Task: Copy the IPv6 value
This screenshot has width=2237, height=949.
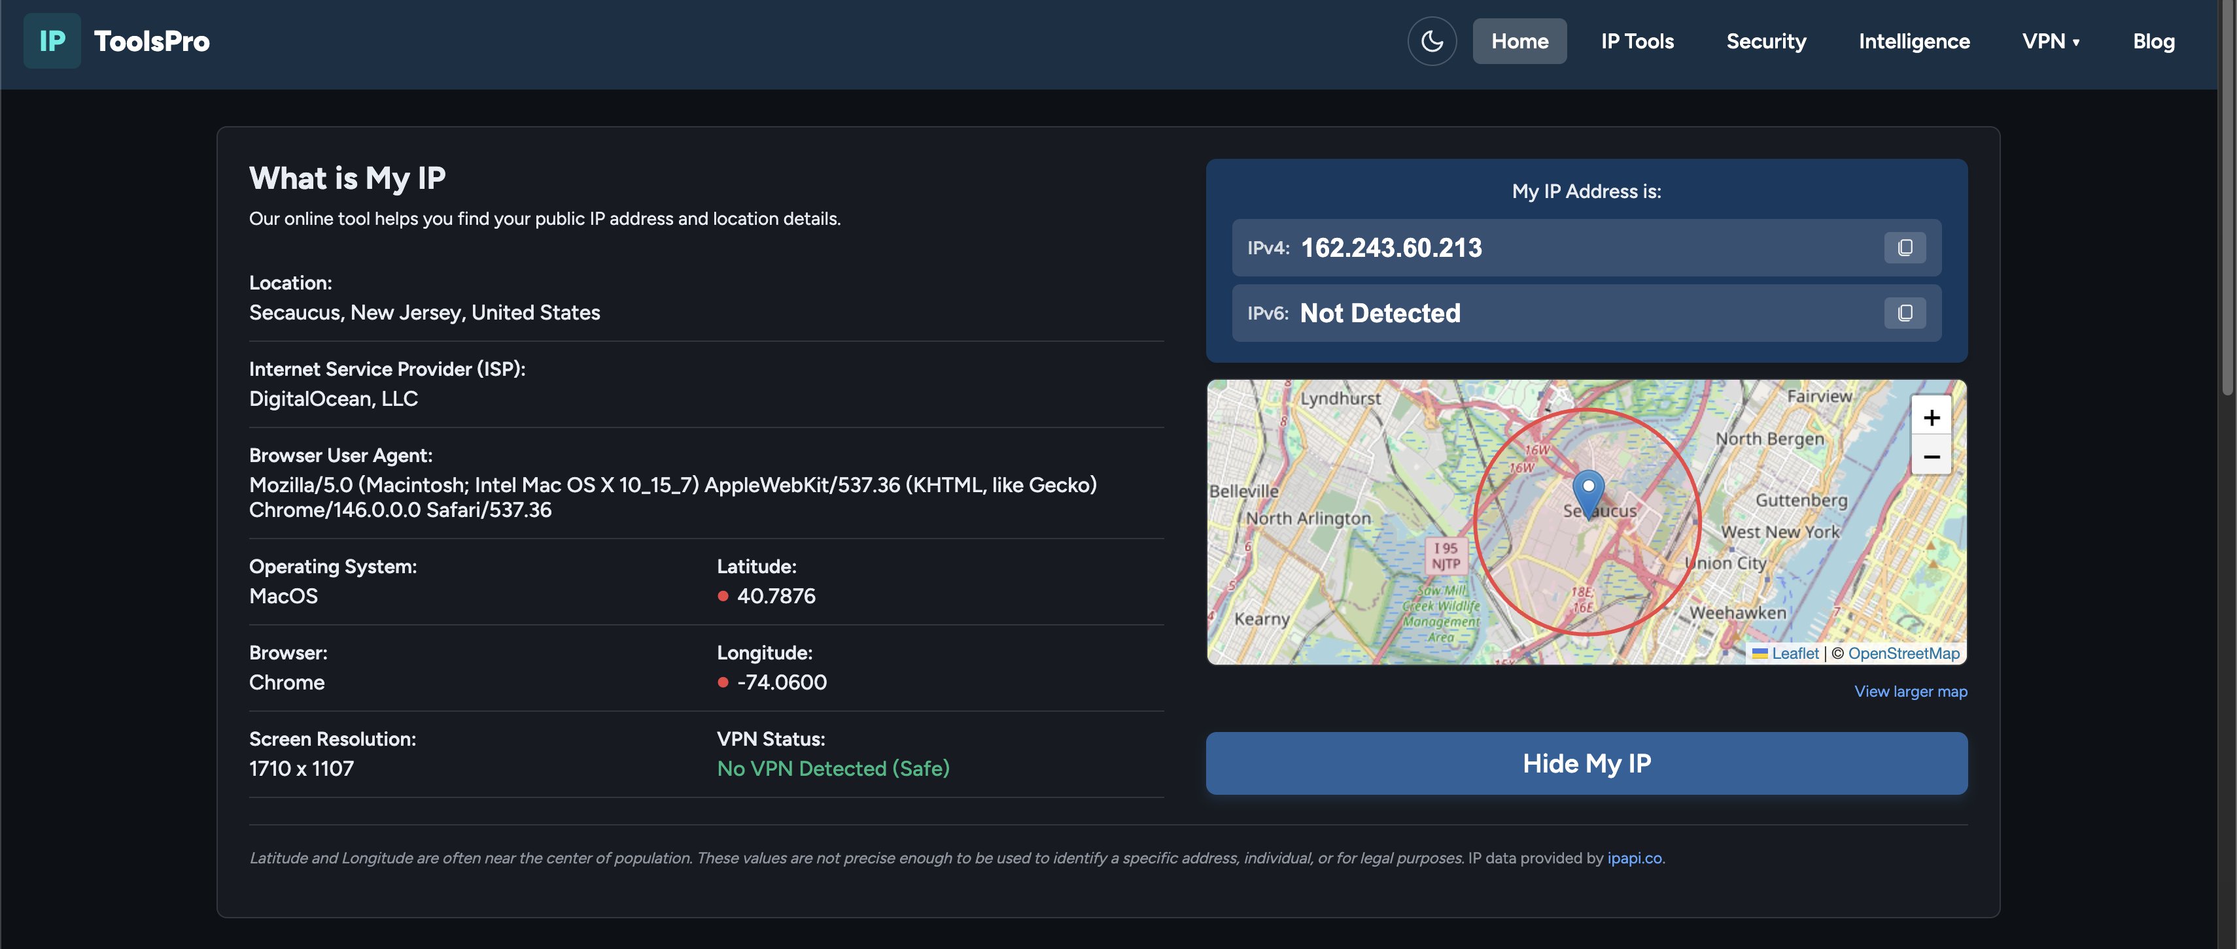Action: pos(1905,313)
